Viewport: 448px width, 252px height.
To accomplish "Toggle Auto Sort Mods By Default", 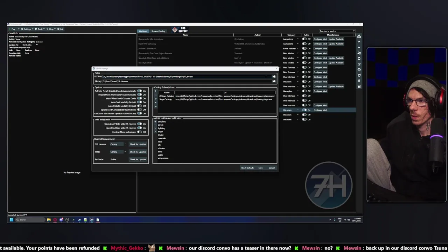I will (x=139, y=102).
